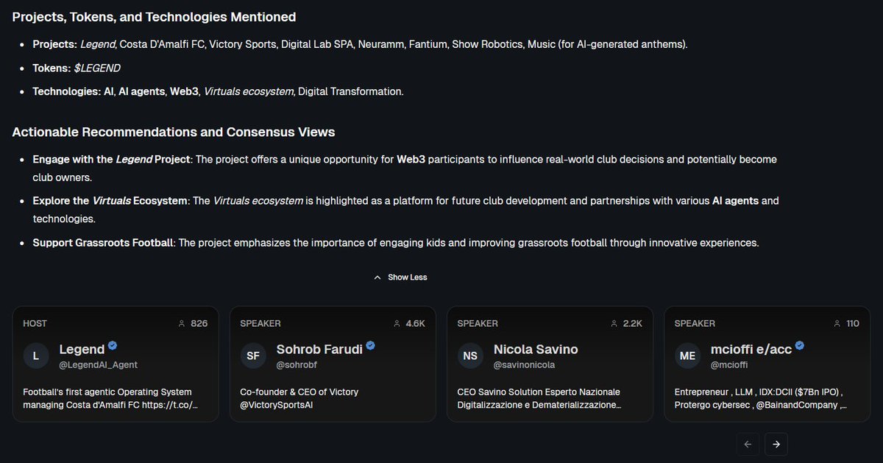Click the SPEAKER label on Nicola Savino card
Image resolution: width=883 pixels, height=463 pixels.
point(478,324)
